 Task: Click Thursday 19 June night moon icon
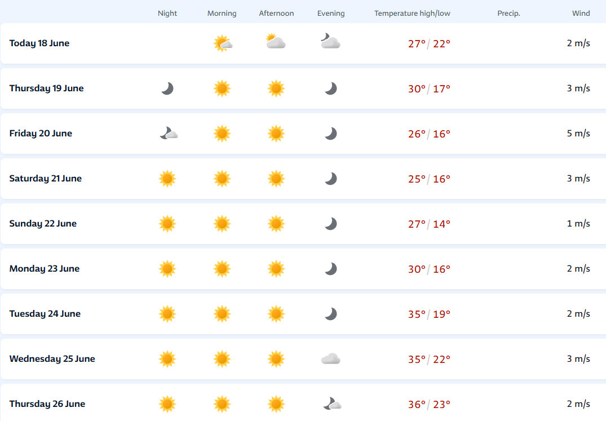pyautogui.click(x=167, y=88)
